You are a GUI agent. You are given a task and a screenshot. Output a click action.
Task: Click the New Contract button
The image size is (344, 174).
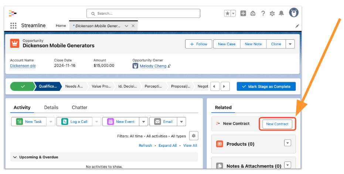point(277,124)
